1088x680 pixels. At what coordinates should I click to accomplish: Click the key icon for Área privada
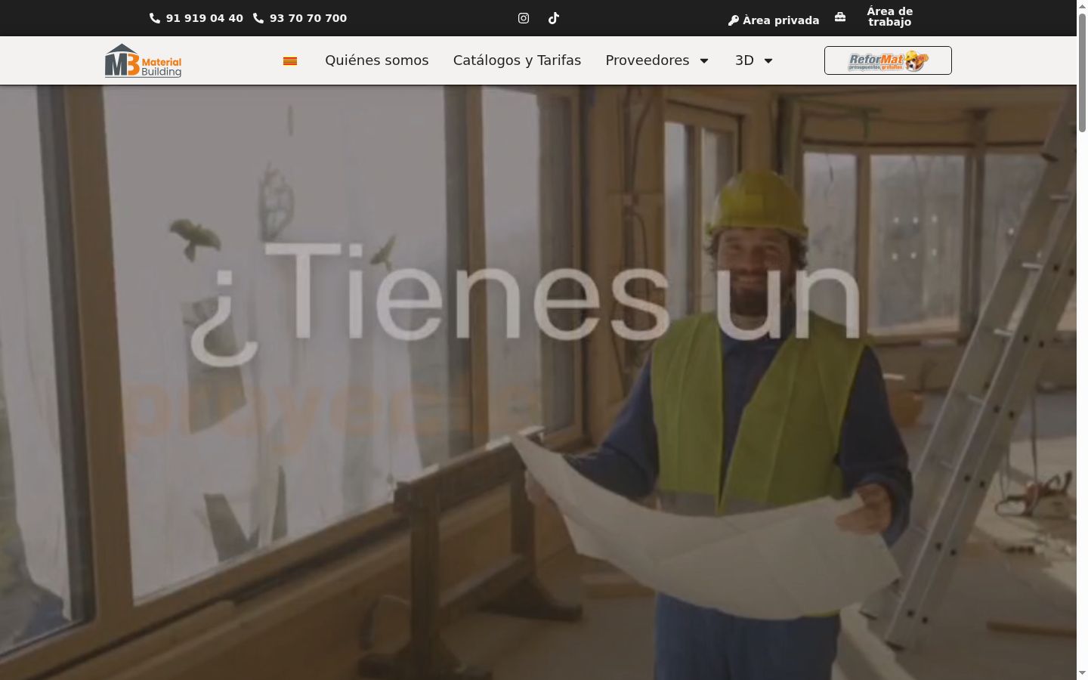(733, 20)
